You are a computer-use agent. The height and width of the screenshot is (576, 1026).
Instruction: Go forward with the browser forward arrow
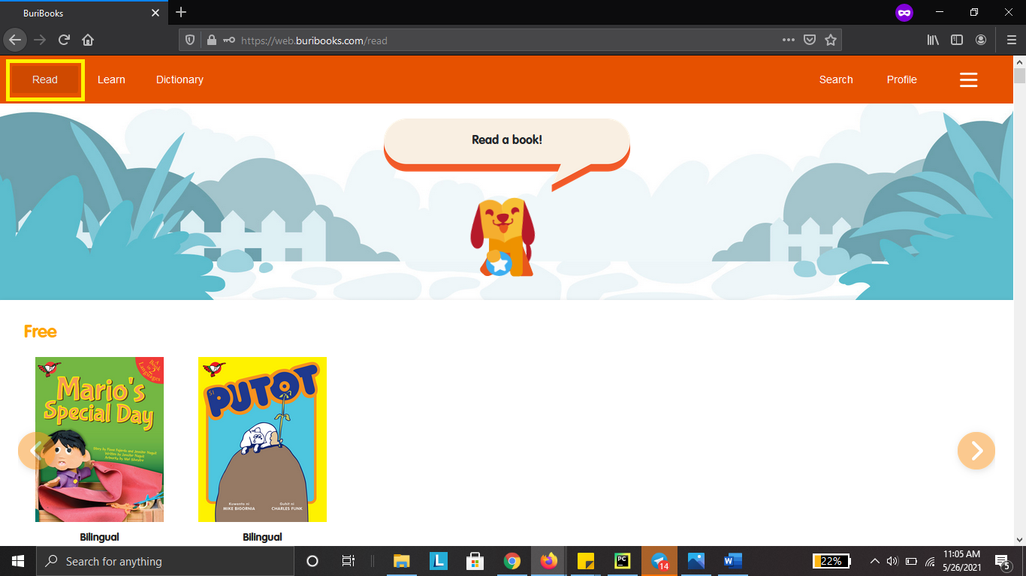tap(40, 40)
